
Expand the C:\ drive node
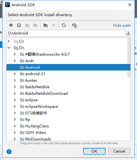pos(9,41)
